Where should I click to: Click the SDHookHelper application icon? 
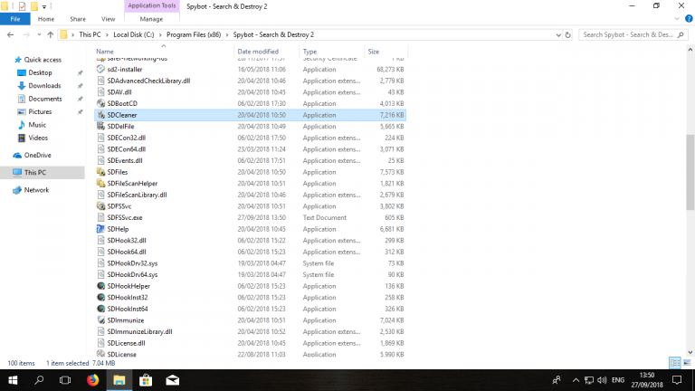click(x=100, y=286)
